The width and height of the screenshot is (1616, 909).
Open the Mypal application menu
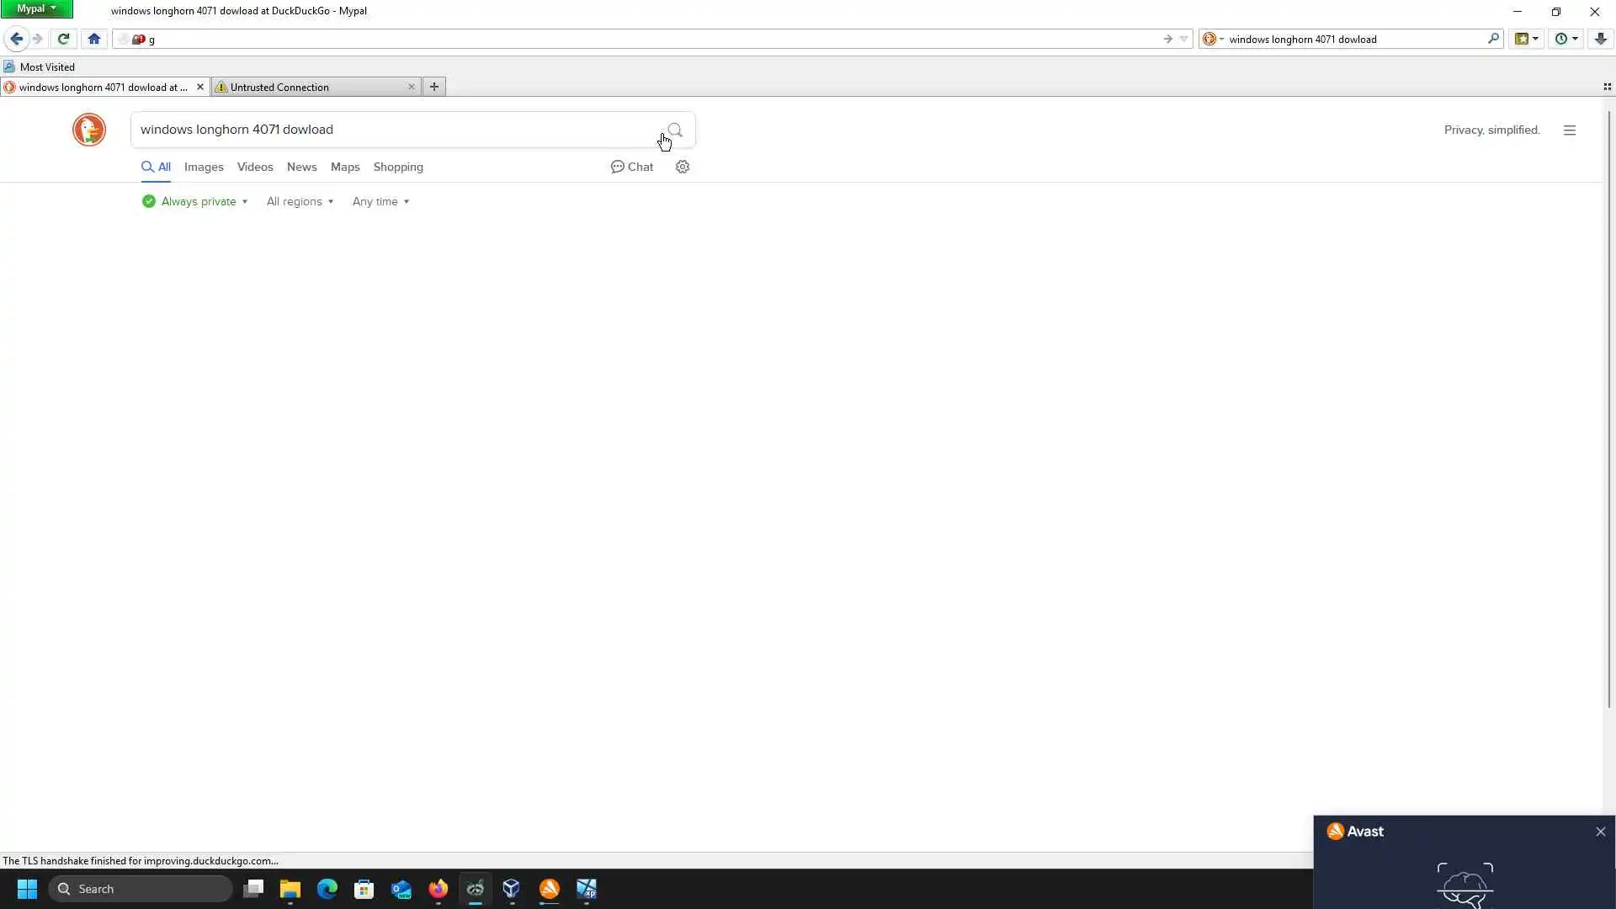36,8
